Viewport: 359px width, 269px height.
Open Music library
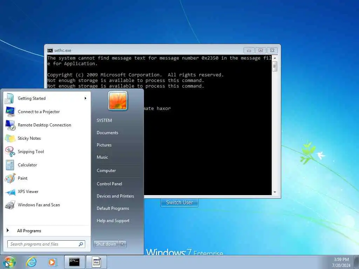tap(102, 157)
